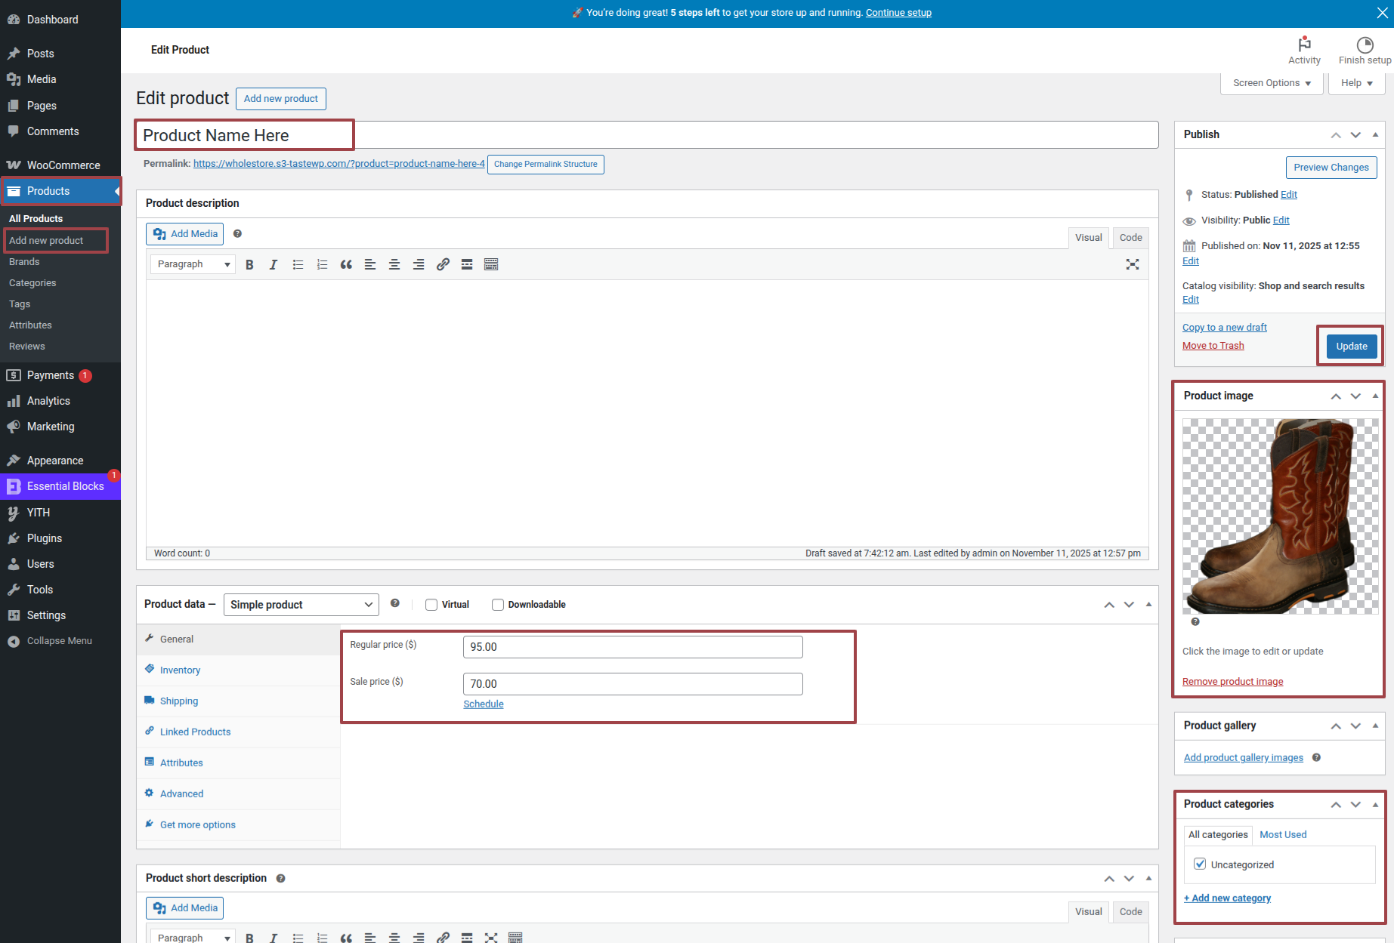Click the bulleted list icon
Viewport: 1394px width, 943px height.
(298, 264)
